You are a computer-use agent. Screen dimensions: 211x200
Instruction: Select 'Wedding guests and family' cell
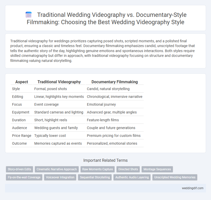[59, 128]
